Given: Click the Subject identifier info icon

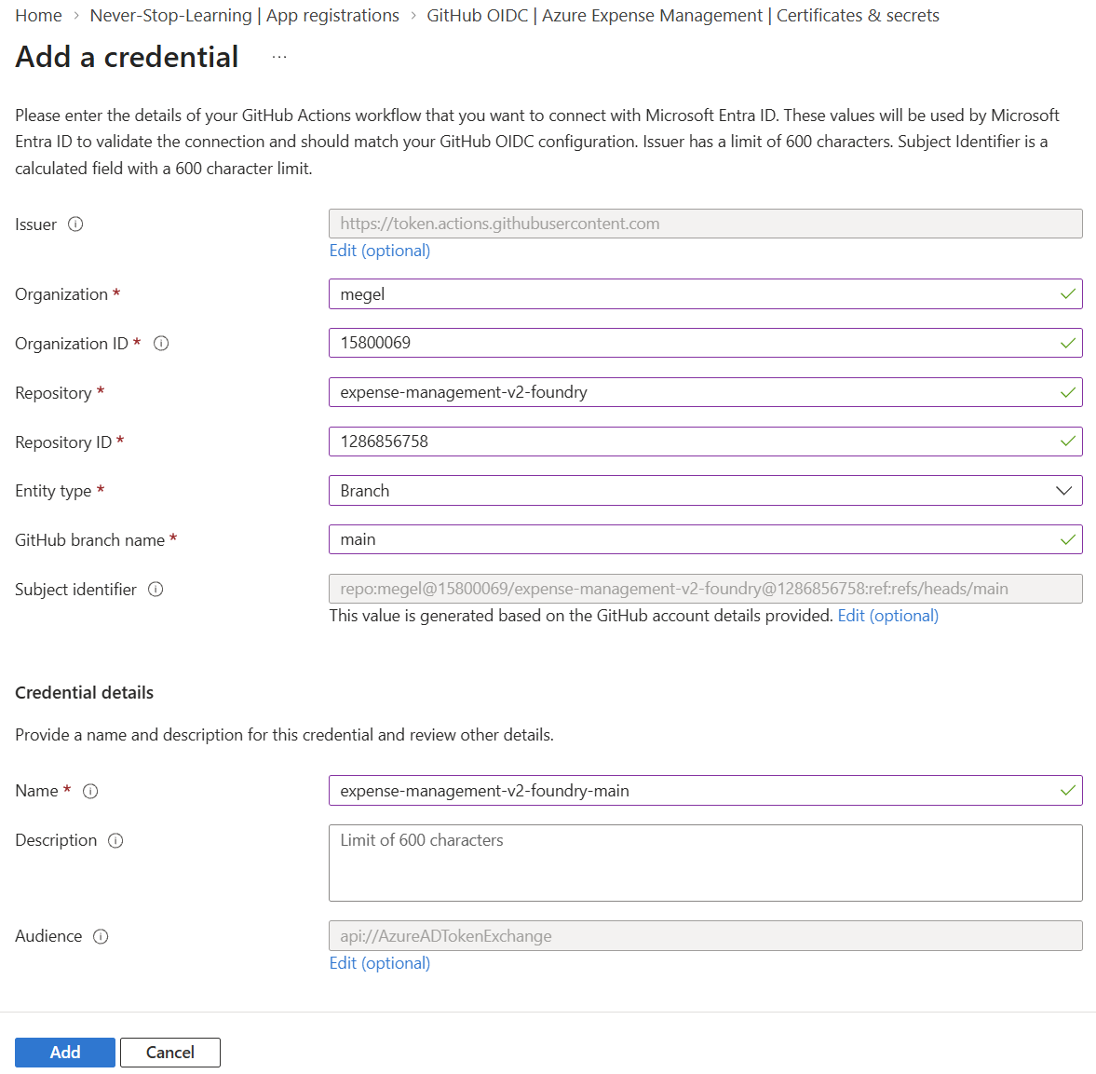Looking at the screenshot, I should click(x=156, y=590).
